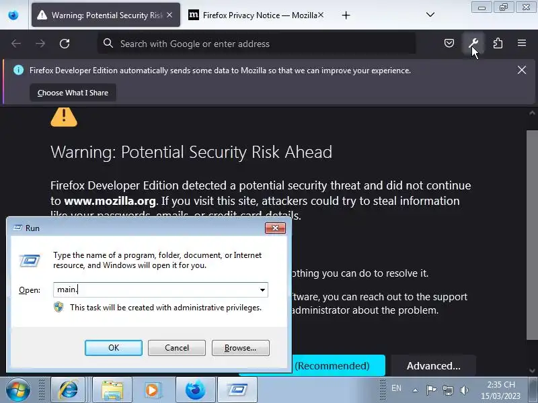Click the search magnifier in address bar
The image size is (538, 403).
pyautogui.click(x=108, y=43)
